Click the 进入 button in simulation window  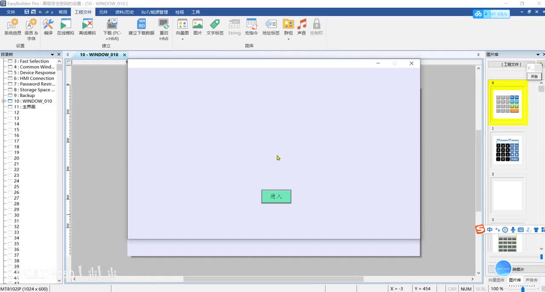coord(276,196)
